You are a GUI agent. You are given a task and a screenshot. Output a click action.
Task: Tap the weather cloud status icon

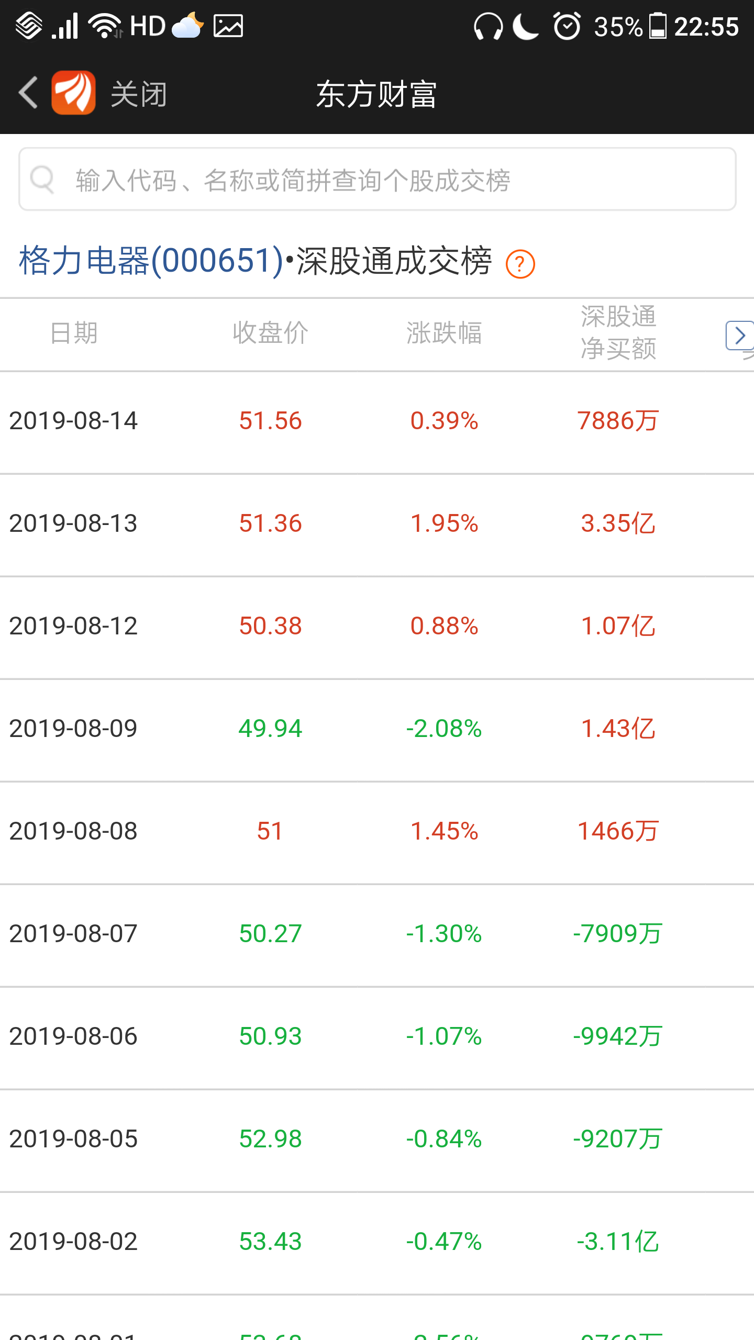click(187, 26)
